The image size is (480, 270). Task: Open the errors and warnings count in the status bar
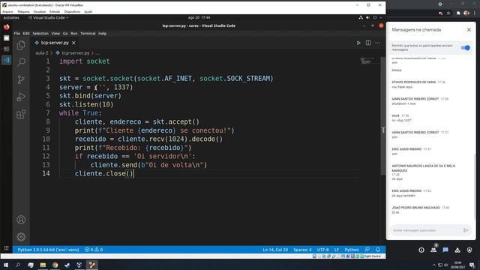(94, 250)
